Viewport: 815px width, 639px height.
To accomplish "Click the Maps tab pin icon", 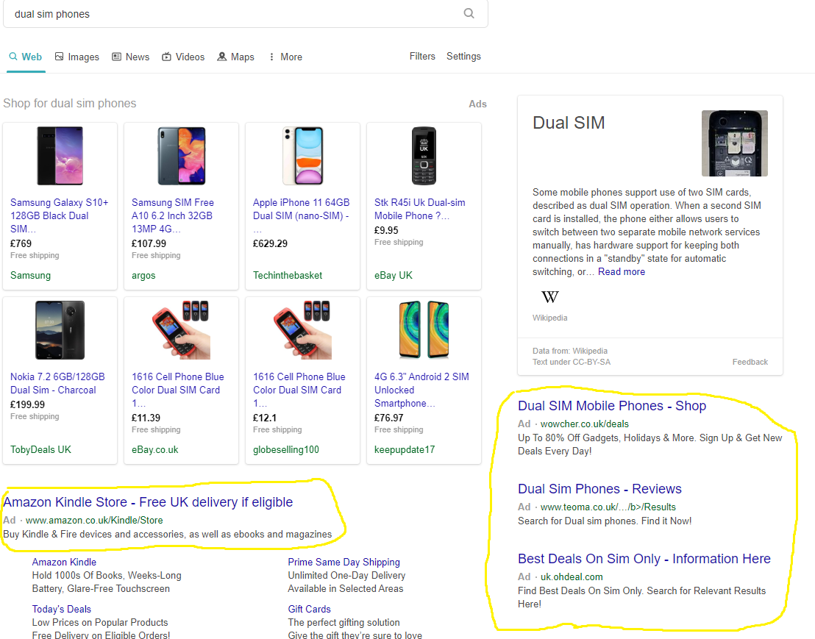I will coord(222,56).
